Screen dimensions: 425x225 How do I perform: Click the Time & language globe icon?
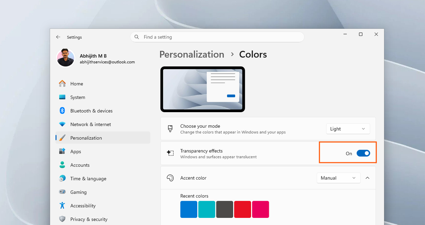(62, 179)
